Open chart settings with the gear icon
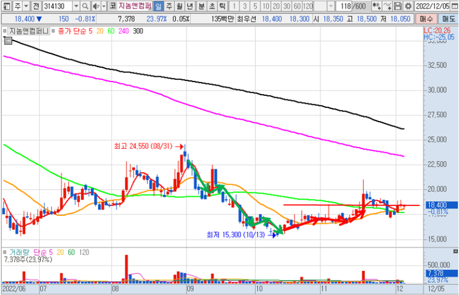Image resolution: width=459 pixels, height=295 pixels. [x=408, y=6]
